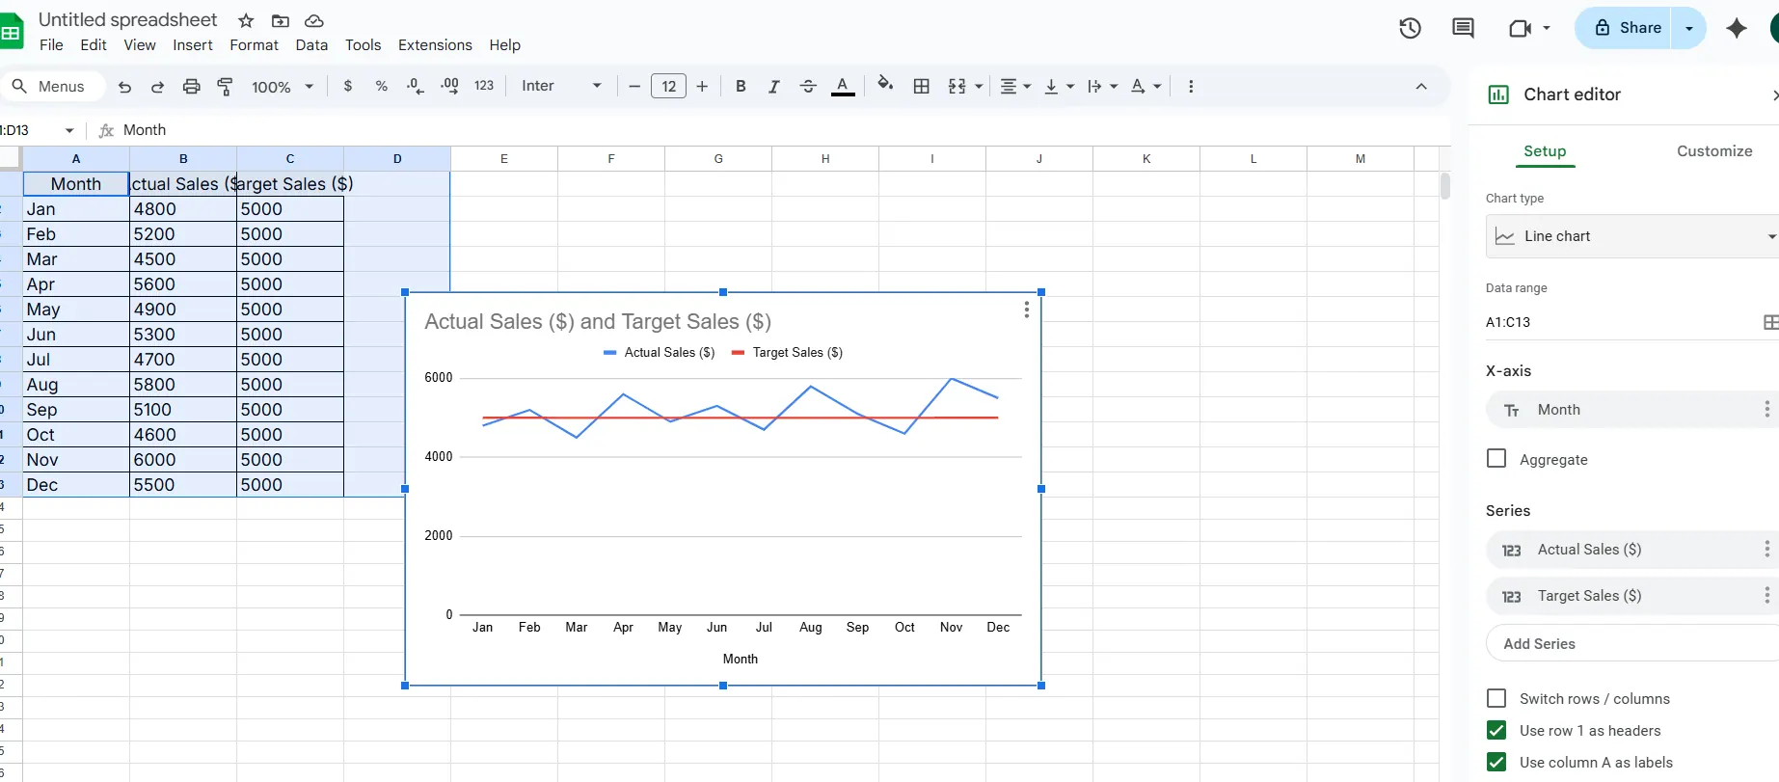Enable the Aggregate checkbox
Screen dimensions: 1779x782
click(1496, 459)
